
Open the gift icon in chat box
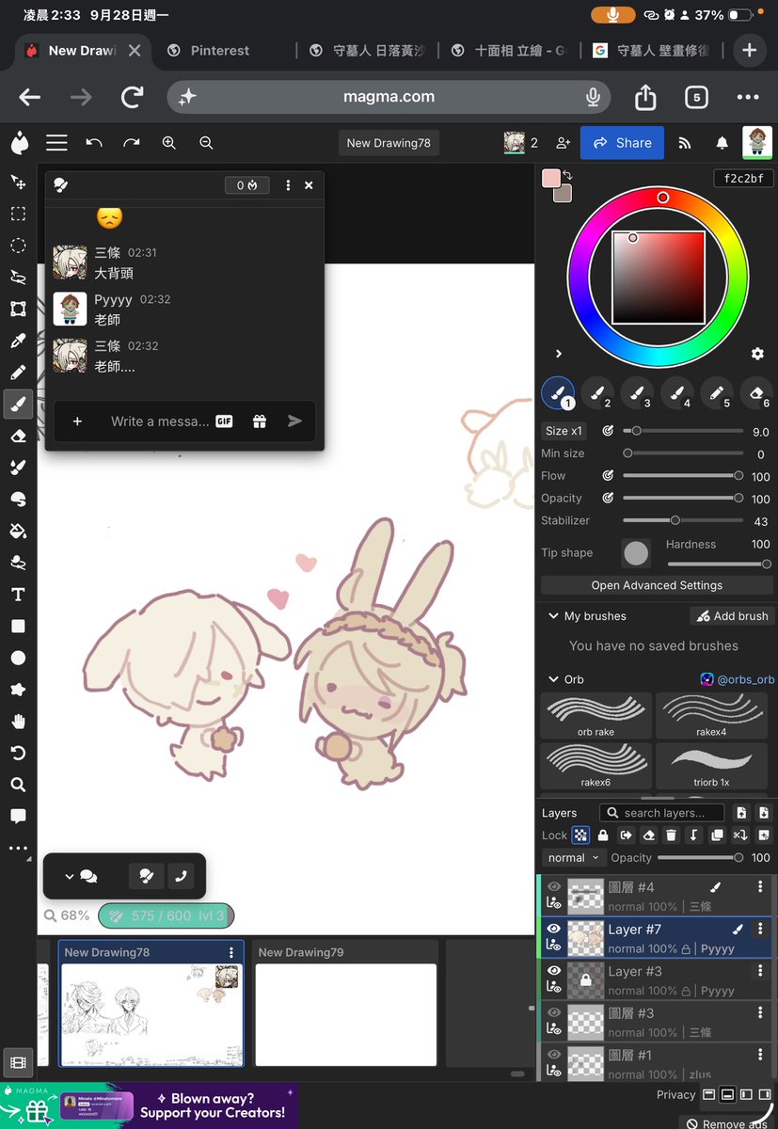260,421
